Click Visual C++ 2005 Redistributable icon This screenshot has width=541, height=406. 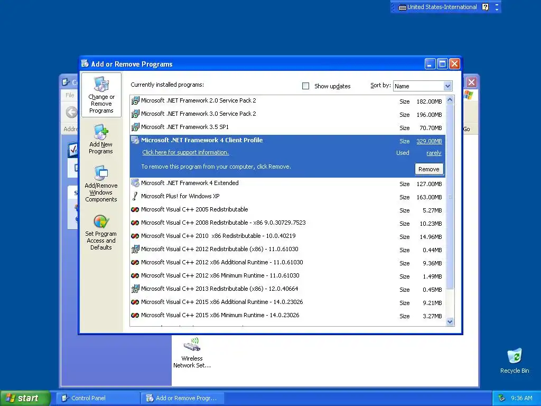tap(135, 209)
